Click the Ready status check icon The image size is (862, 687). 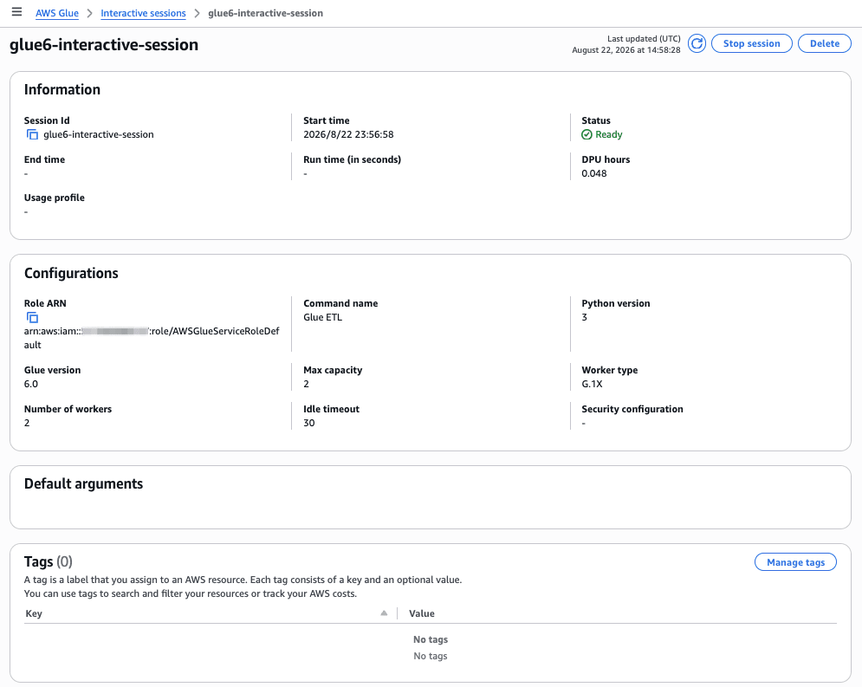coord(587,134)
